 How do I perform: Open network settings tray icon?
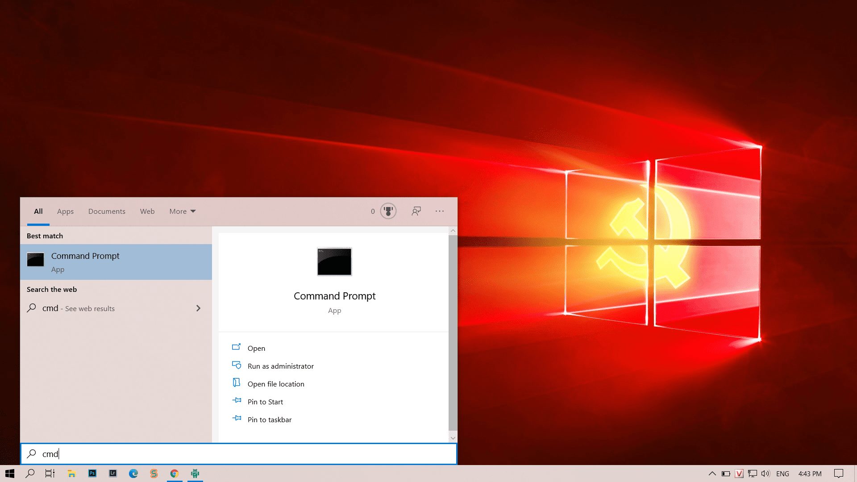pyautogui.click(x=753, y=474)
